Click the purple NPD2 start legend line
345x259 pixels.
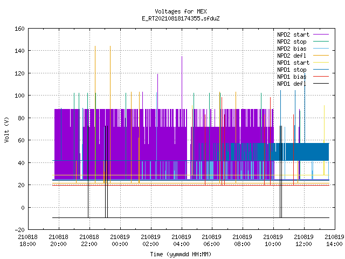click(x=321, y=35)
